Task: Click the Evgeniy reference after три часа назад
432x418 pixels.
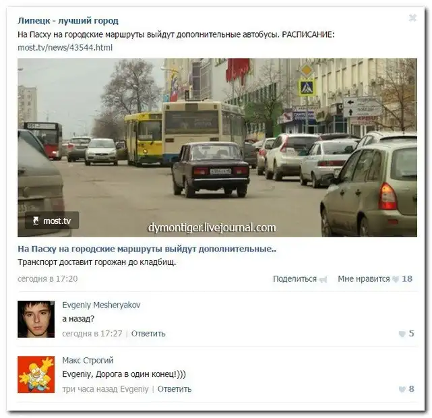Action: 134,389
